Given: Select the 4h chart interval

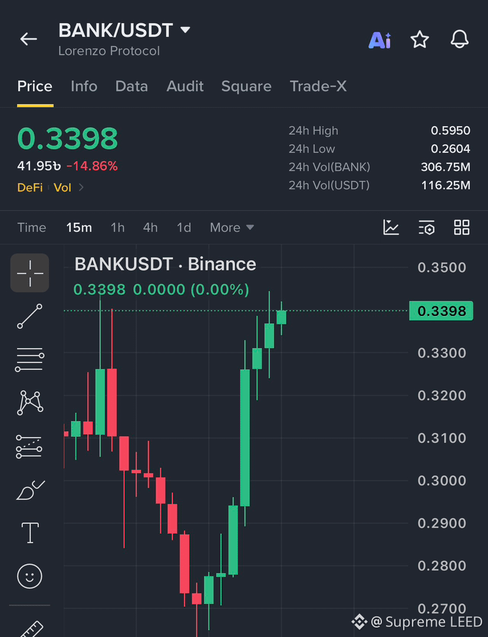Looking at the screenshot, I should click(150, 227).
